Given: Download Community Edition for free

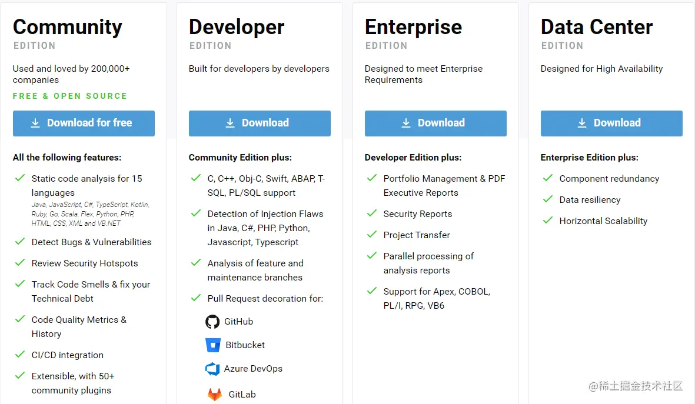Looking at the screenshot, I should tap(84, 123).
